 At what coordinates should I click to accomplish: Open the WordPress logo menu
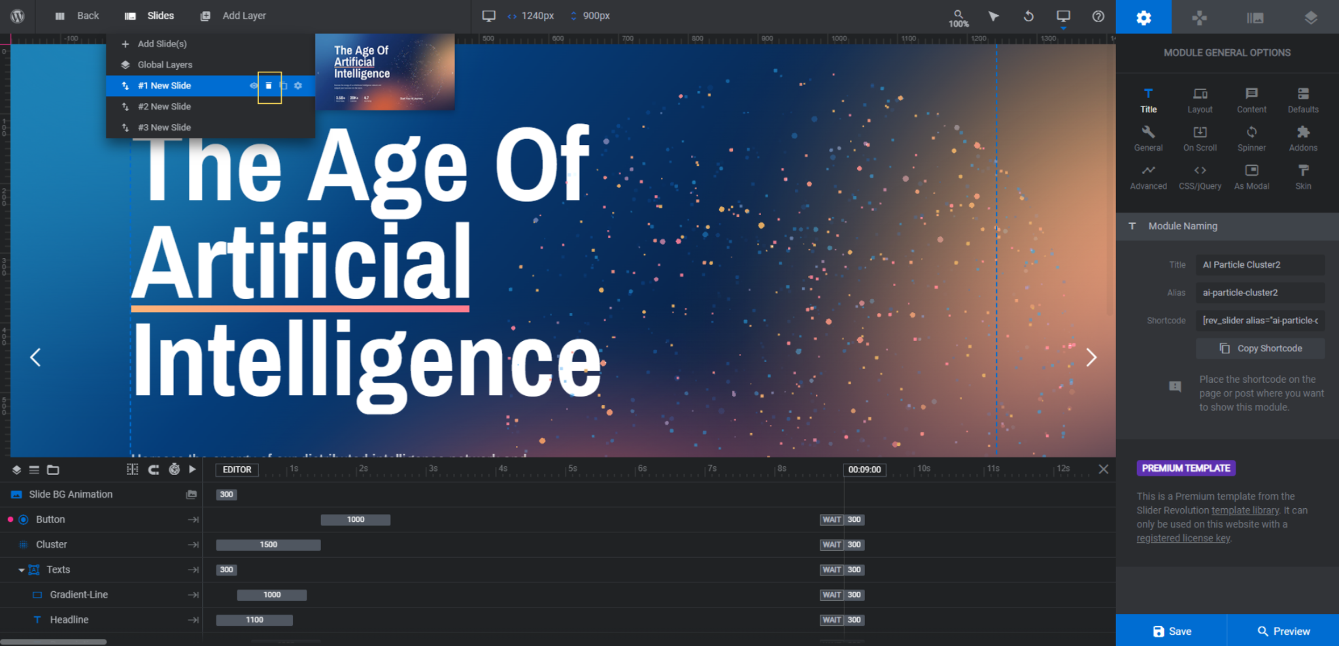click(18, 16)
